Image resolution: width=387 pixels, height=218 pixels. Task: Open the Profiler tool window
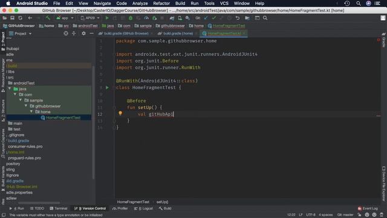click(120, 208)
